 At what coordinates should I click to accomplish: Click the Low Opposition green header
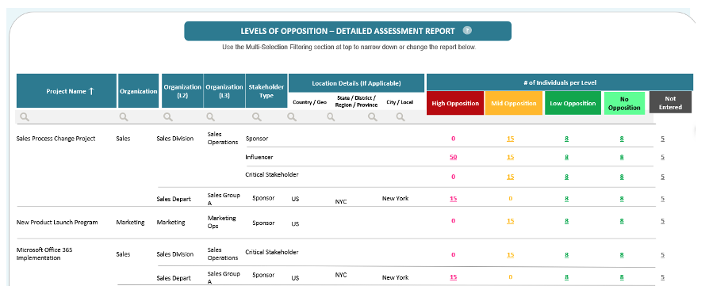click(573, 103)
